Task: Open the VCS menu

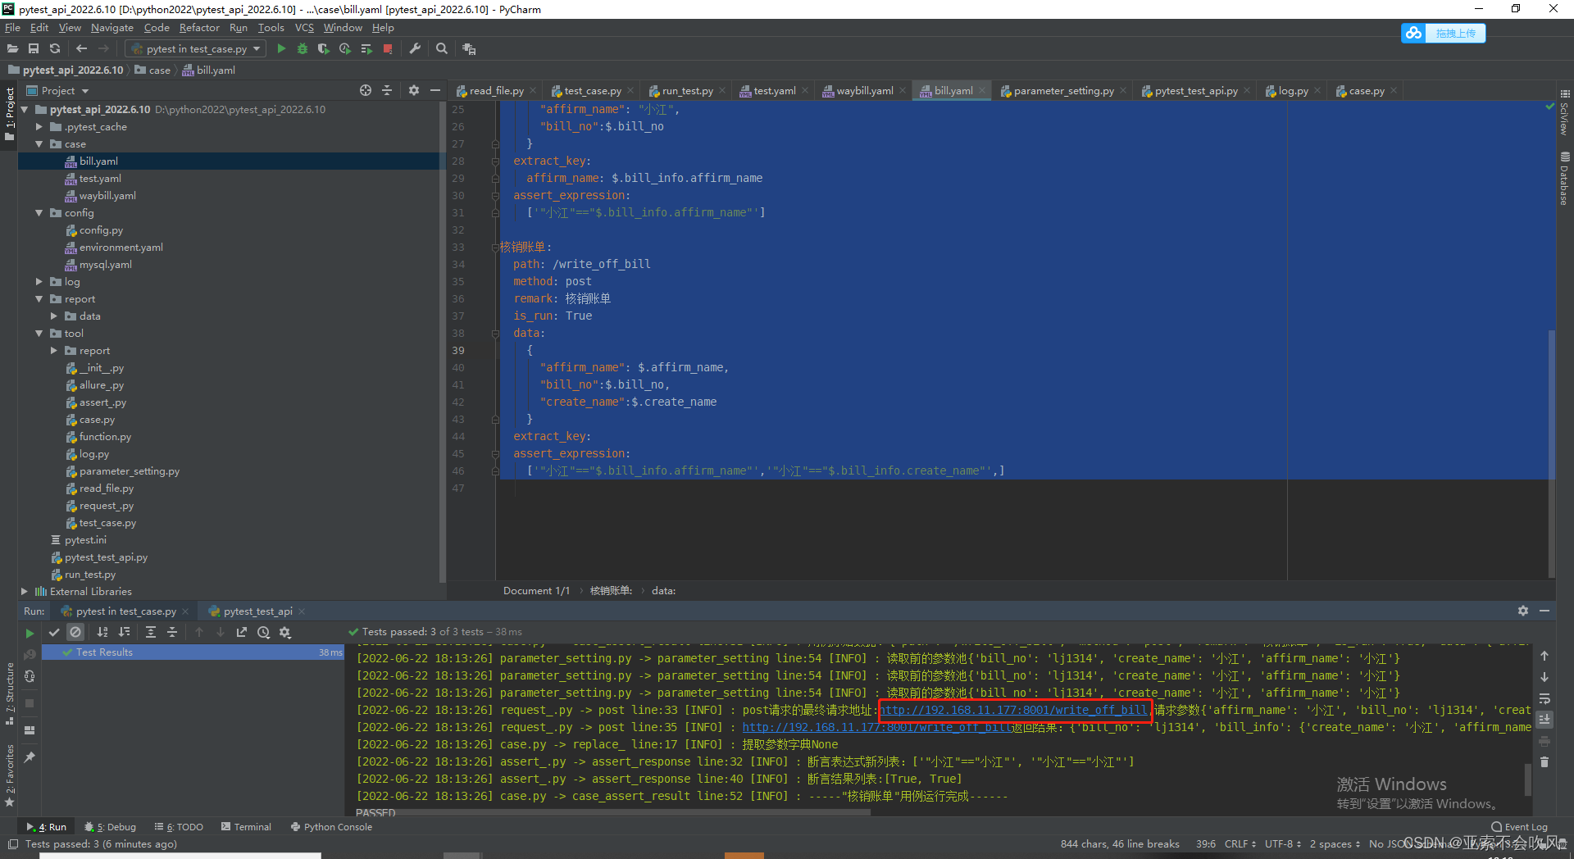Action: [x=304, y=28]
